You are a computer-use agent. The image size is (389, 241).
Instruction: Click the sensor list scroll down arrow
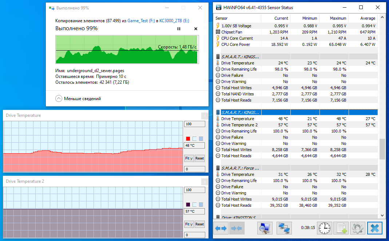[382, 216]
